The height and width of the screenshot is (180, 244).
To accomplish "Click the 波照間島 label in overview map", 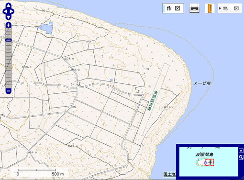I will pos(204,154).
